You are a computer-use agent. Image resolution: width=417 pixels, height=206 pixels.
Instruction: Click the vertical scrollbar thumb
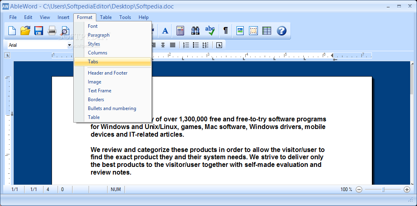click(412, 80)
